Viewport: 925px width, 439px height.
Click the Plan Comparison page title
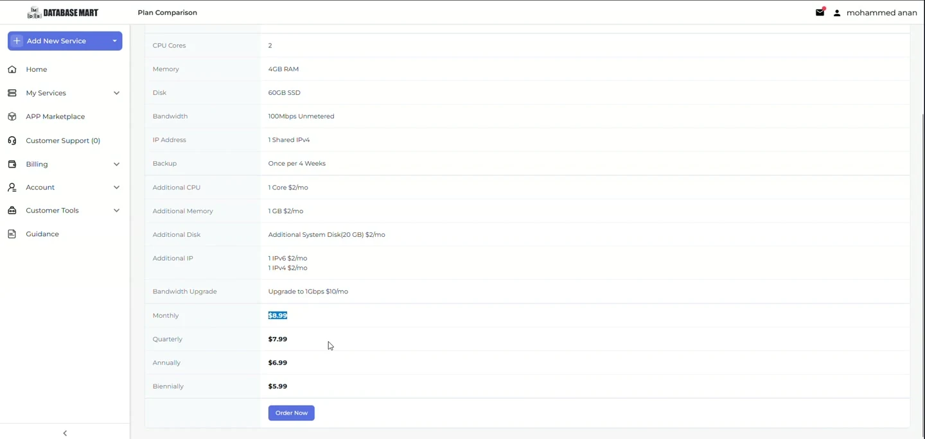click(x=167, y=13)
